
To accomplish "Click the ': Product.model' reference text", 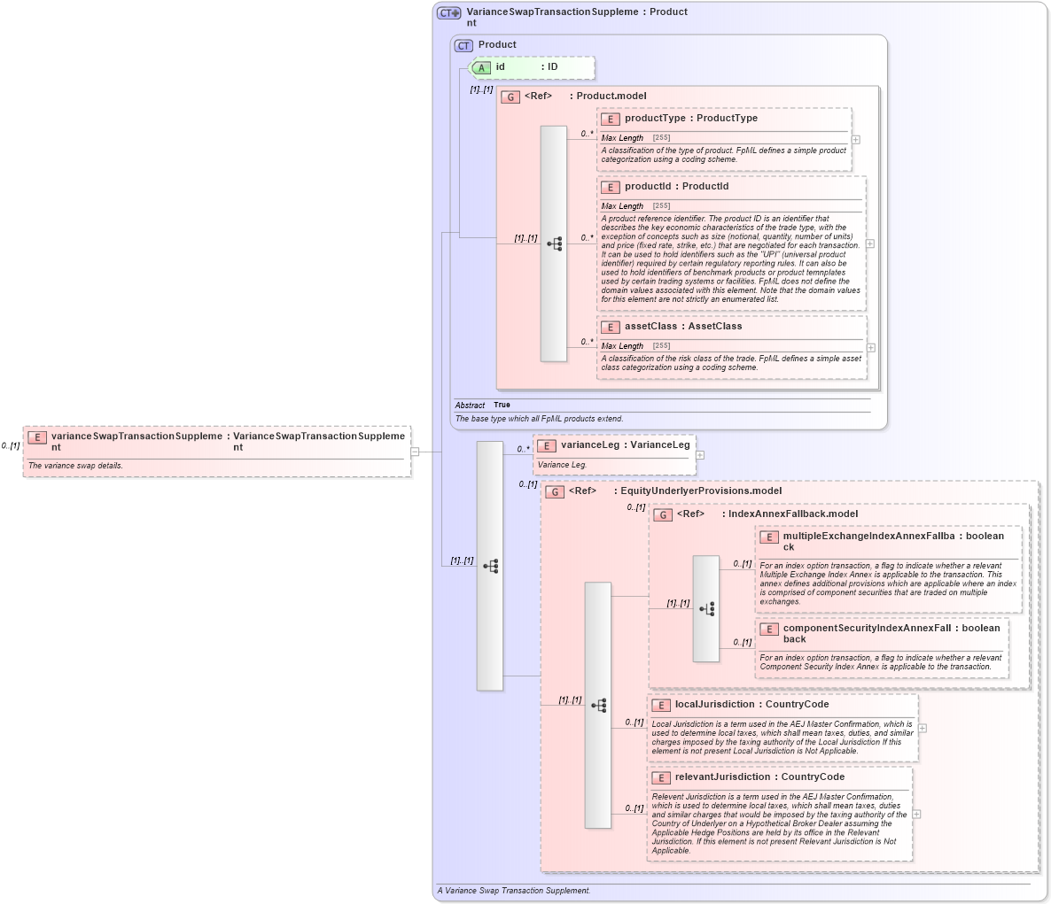I will pos(608,97).
